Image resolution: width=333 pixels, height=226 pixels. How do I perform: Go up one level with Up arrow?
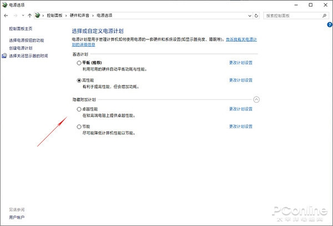(x=30, y=14)
